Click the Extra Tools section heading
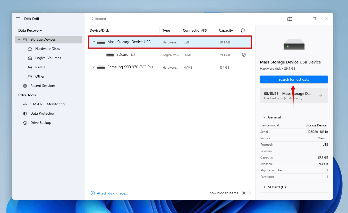The height and width of the screenshot is (213, 348). pyautogui.click(x=27, y=95)
